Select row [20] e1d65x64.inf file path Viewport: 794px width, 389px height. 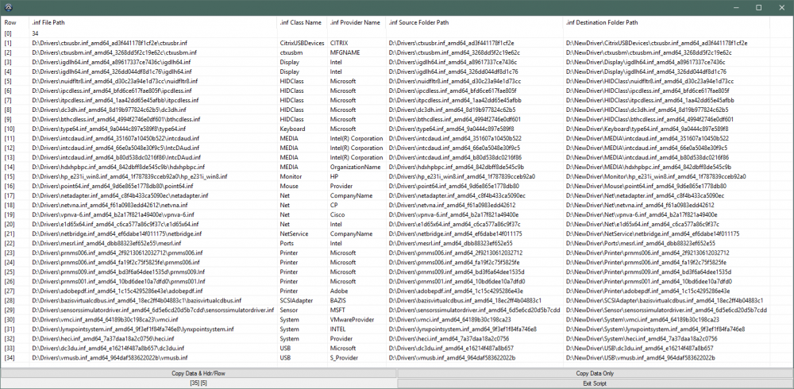tap(115, 225)
